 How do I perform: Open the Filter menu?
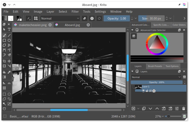click(x=75, y=12)
